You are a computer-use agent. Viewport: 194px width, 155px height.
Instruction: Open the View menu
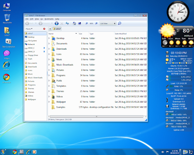[x=37, y=19]
